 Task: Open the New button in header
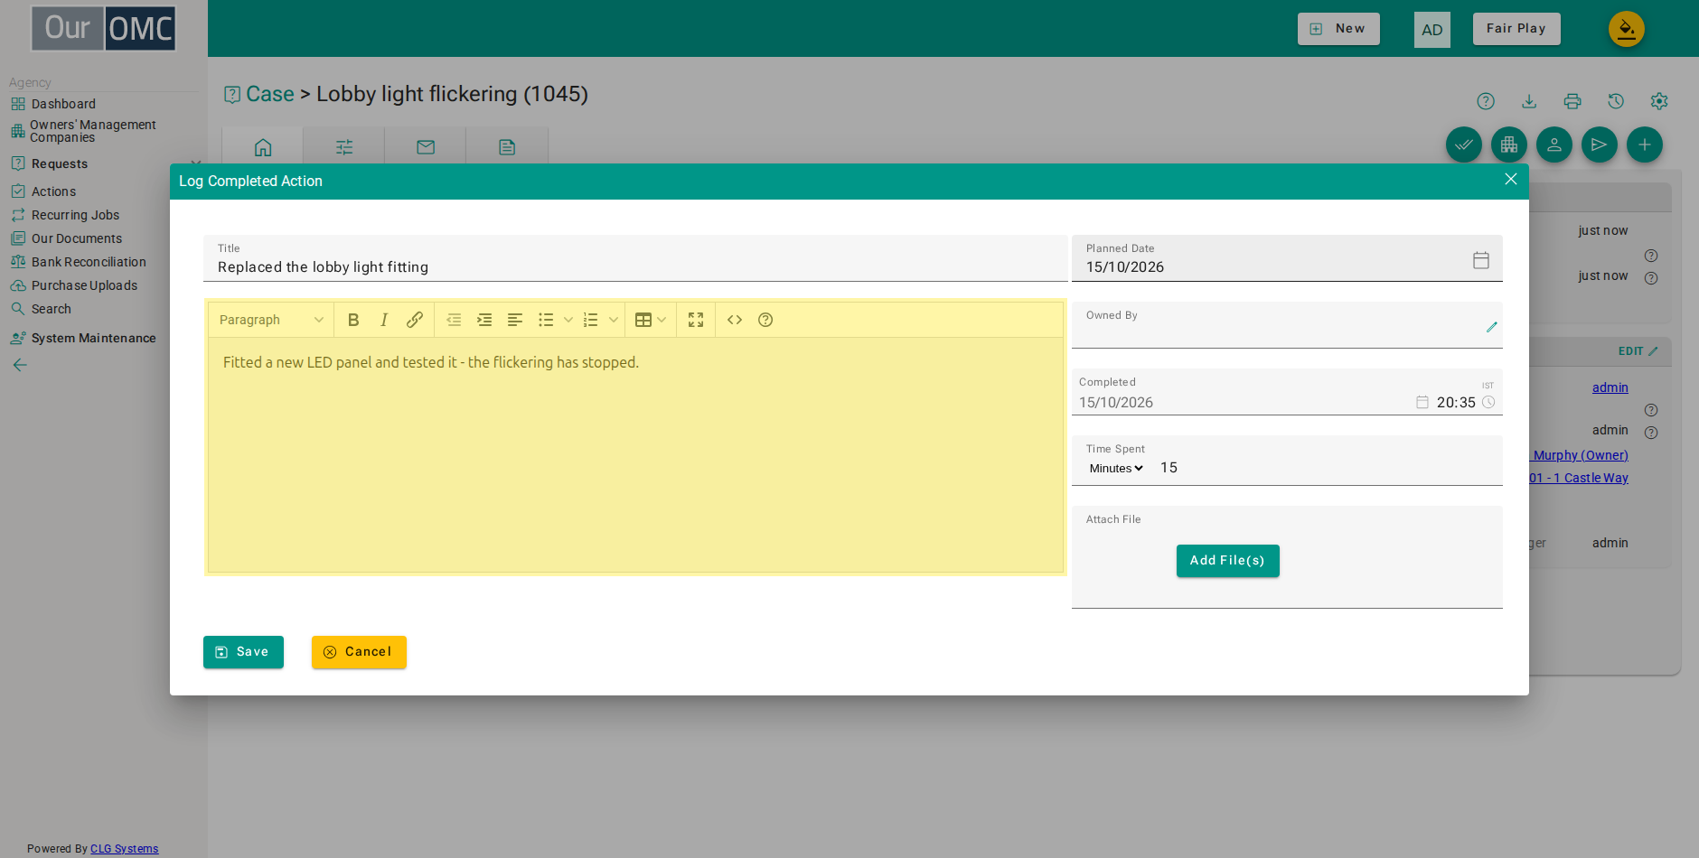(x=1338, y=29)
